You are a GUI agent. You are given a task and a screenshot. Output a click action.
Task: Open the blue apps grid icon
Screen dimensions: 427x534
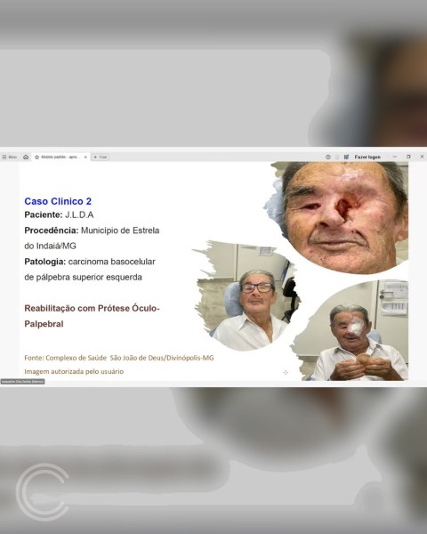(x=346, y=157)
